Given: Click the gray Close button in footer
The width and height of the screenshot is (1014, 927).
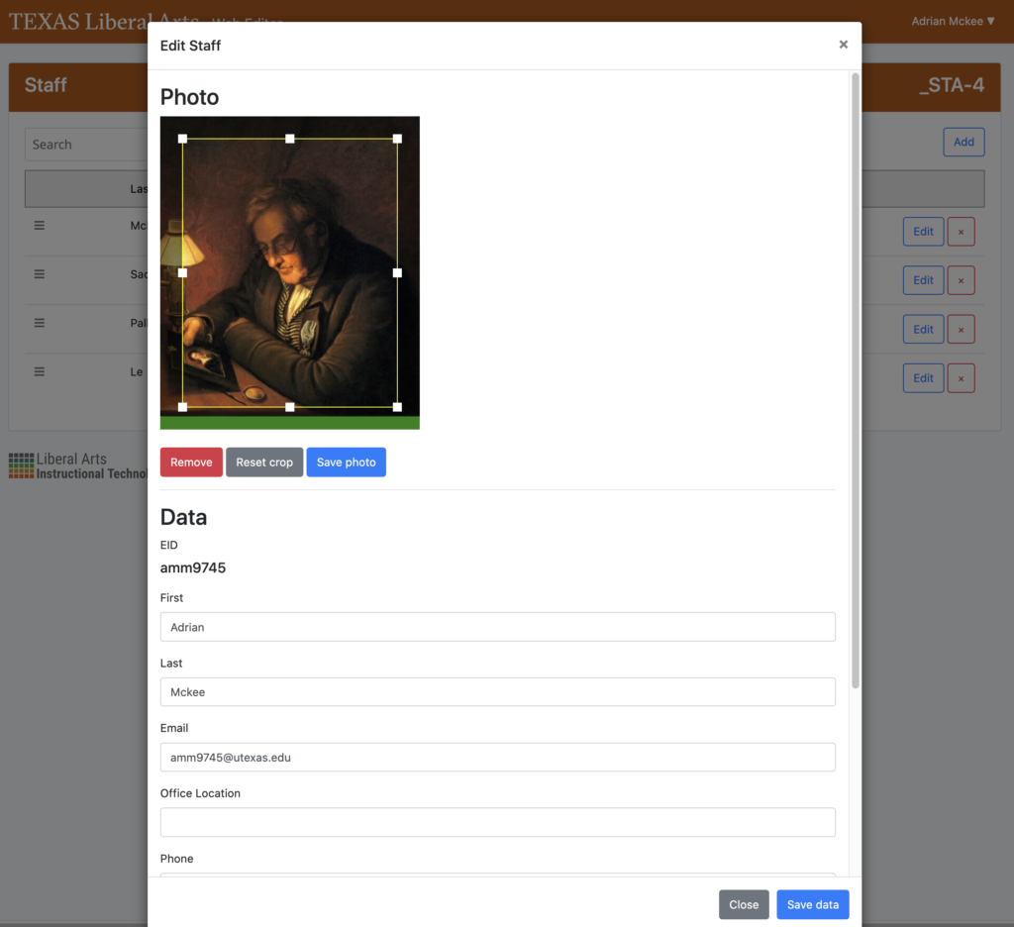Looking at the screenshot, I should click(x=744, y=904).
